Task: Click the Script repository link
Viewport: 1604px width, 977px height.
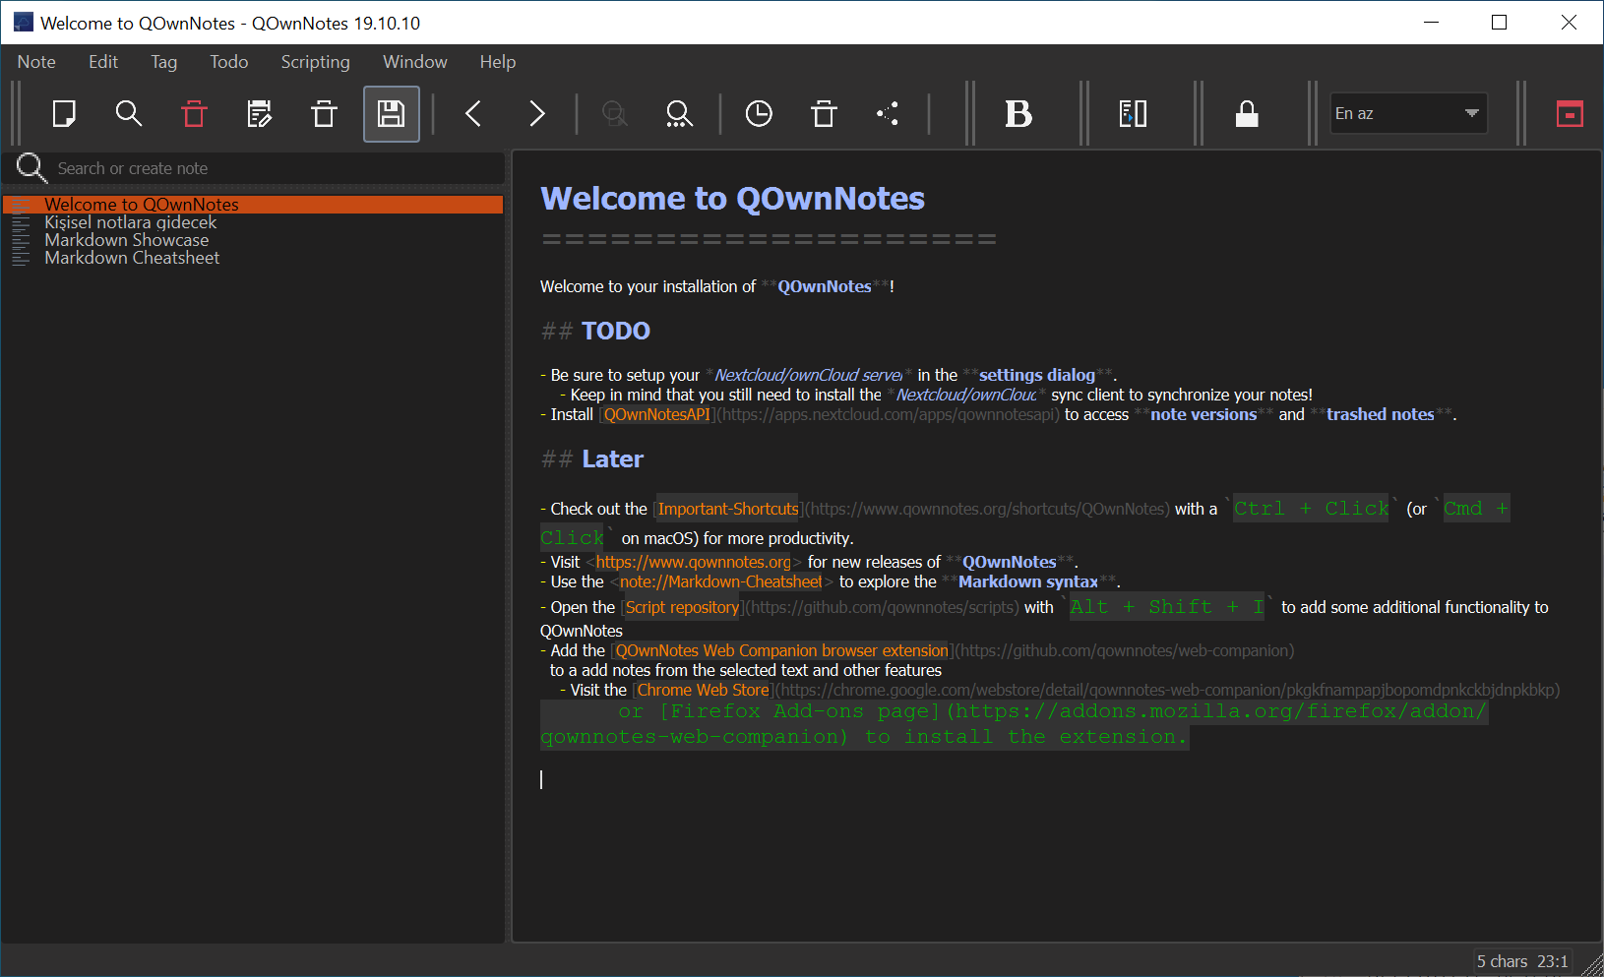Action: coord(682,608)
